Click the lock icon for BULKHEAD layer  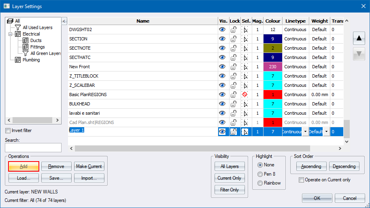pos(234,104)
